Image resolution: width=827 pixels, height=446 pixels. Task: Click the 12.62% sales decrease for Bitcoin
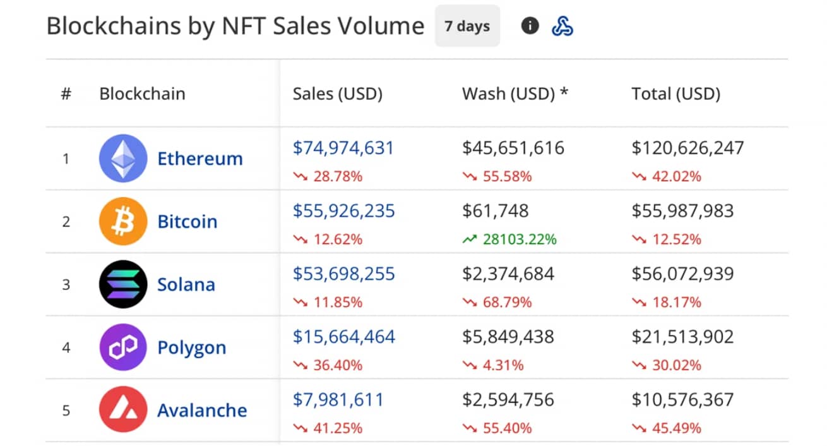point(328,239)
